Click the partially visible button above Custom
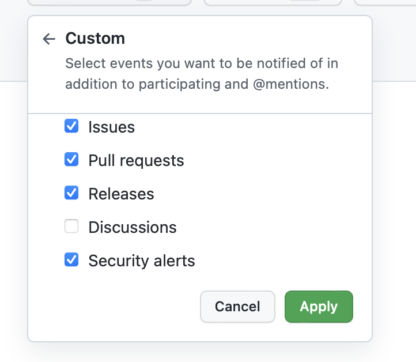Viewport: 416px width, 362px height. click(109, 2)
